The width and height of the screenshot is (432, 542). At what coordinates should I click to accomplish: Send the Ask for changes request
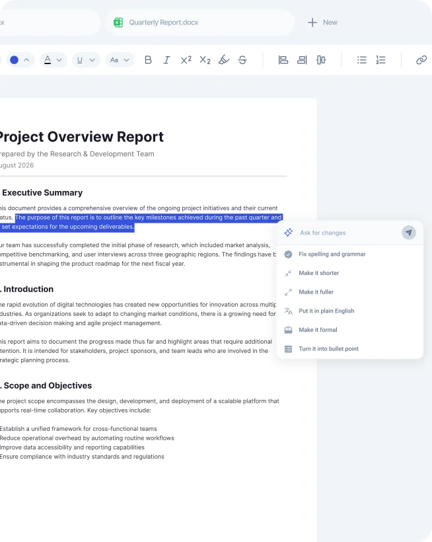click(409, 233)
